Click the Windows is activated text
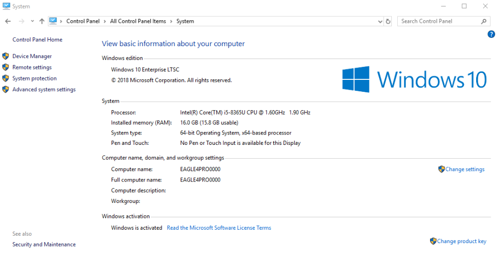Screen dimensions: 496x256 (137, 228)
